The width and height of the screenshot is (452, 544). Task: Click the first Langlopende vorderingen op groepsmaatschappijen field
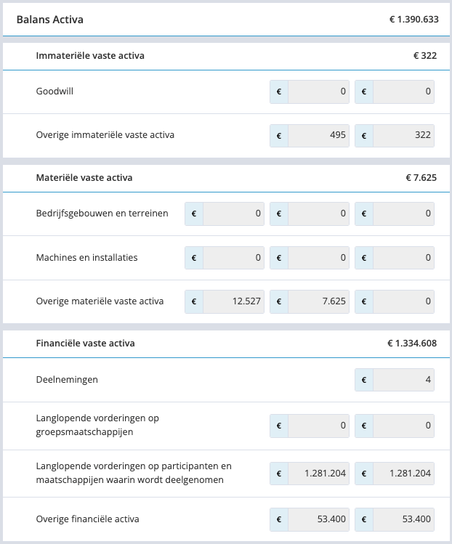(318, 426)
